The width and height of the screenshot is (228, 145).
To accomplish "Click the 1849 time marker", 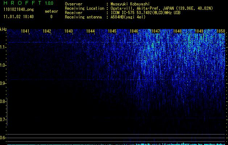I will point(199,31).
